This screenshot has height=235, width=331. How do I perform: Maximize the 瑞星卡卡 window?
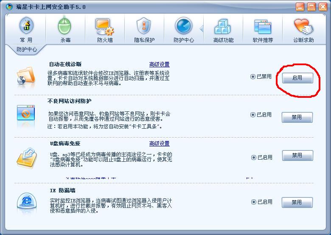tap(311, 7)
